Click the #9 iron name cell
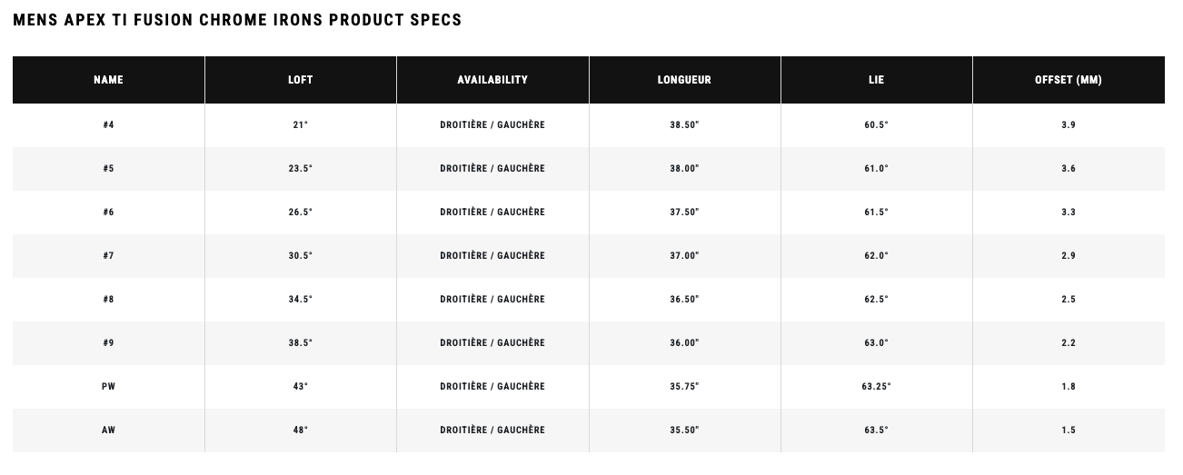The height and width of the screenshot is (475, 1183). tap(108, 343)
